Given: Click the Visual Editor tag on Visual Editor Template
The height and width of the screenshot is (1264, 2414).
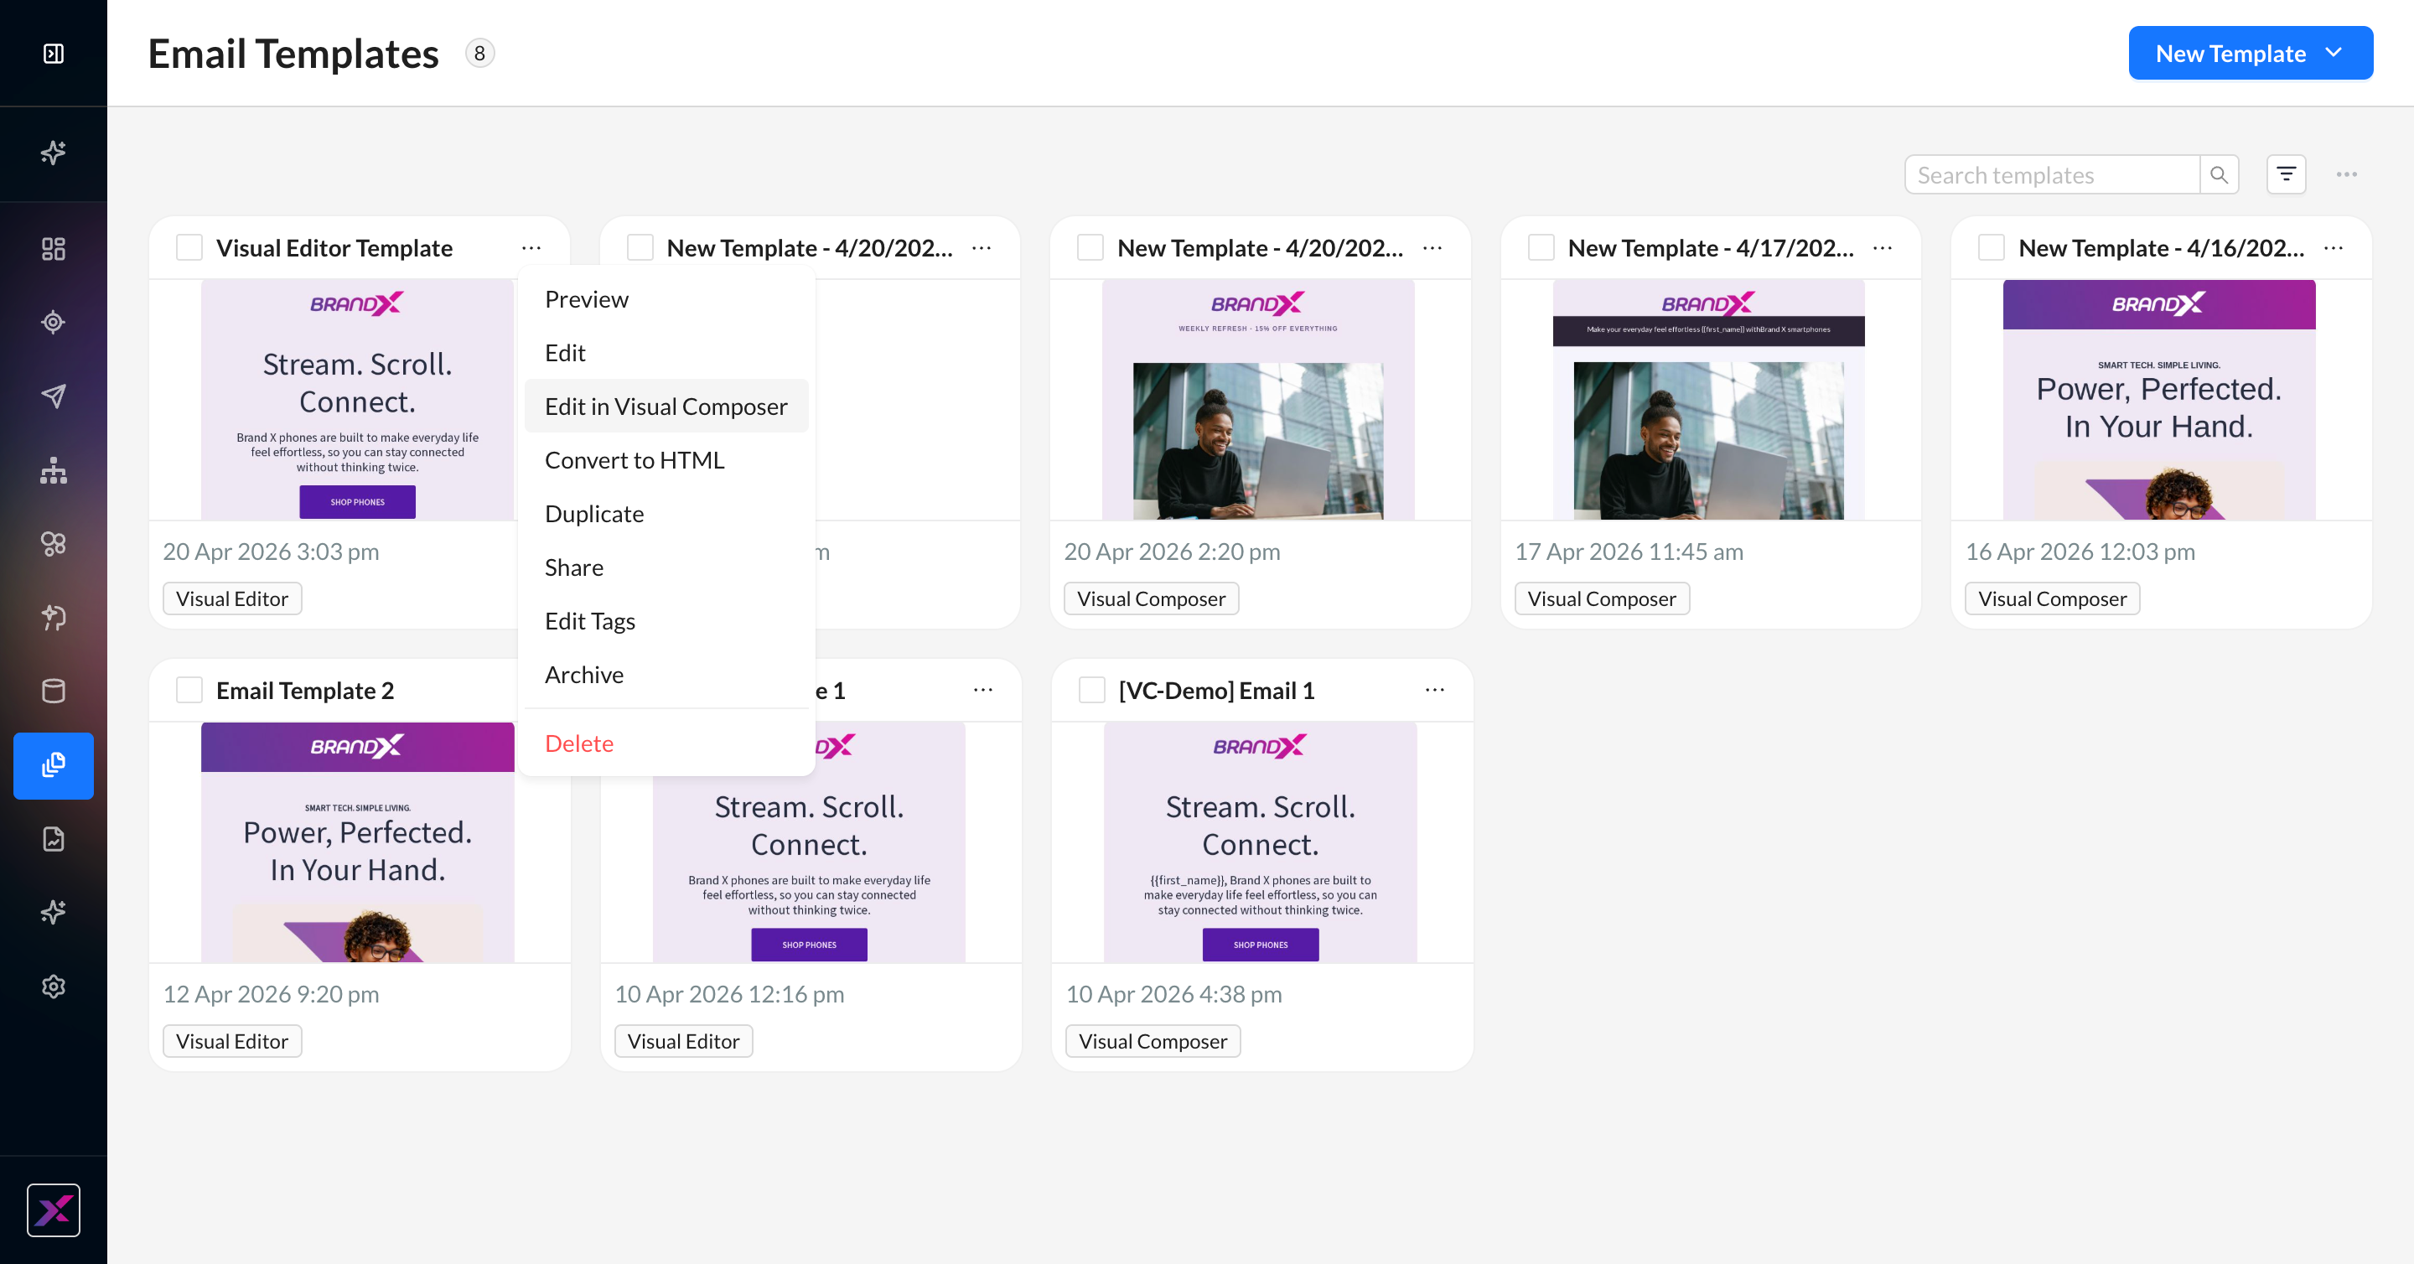Looking at the screenshot, I should click(232, 598).
